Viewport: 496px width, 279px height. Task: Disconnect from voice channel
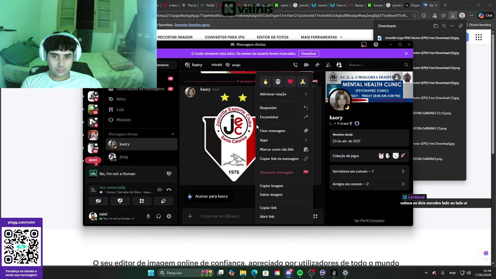click(169, 190)
